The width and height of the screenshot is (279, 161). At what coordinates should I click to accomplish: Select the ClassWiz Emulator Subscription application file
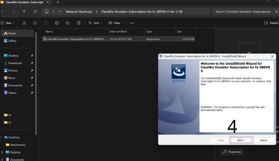pyautogui.click(x=119, y=39)
